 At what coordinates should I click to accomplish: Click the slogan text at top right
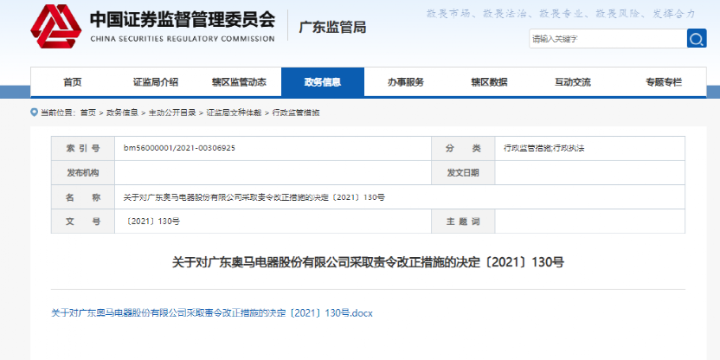pos(561,14)
